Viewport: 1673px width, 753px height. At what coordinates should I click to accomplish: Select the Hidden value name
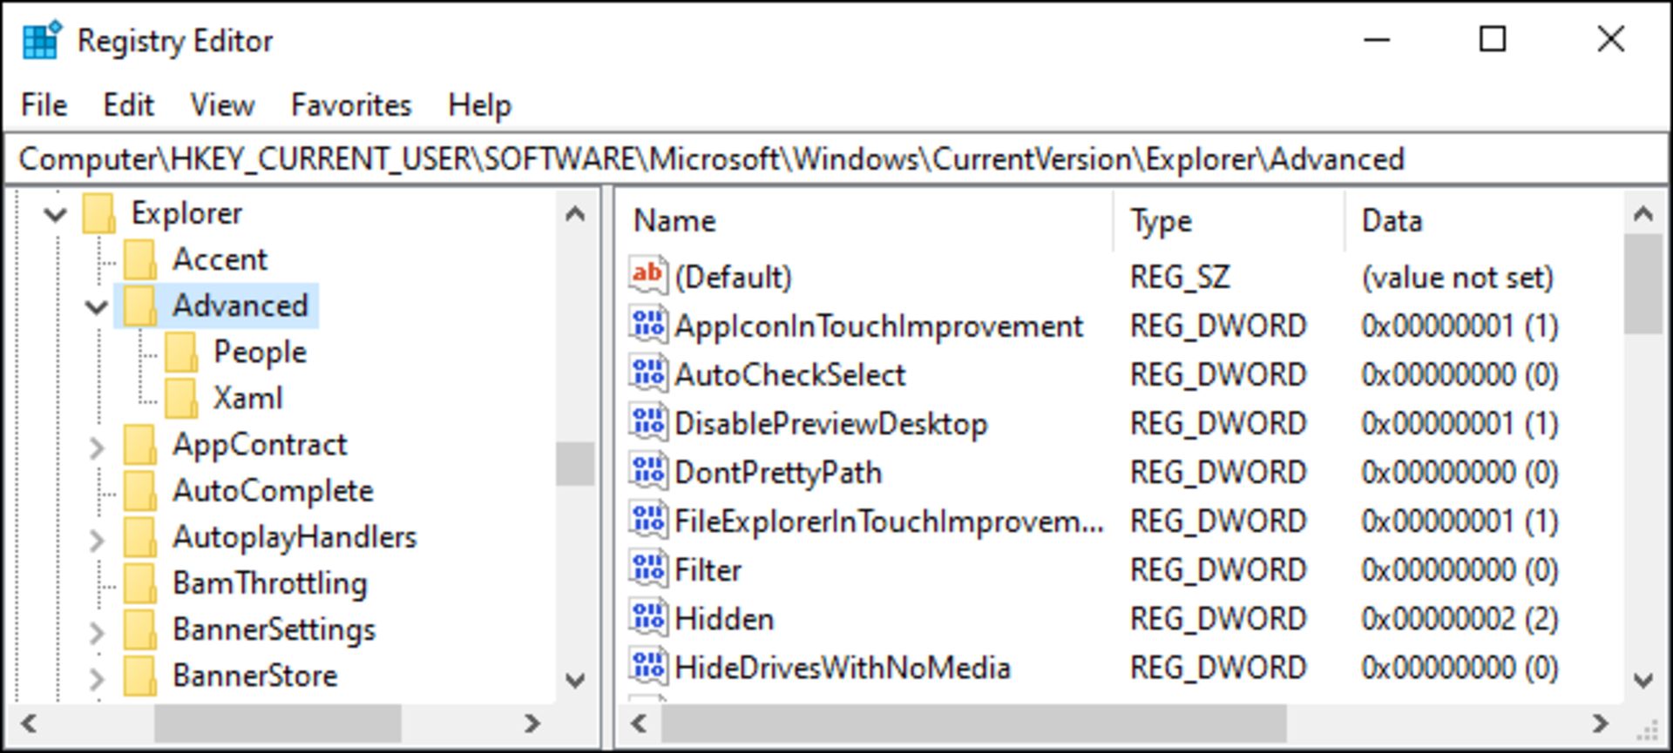724,619
